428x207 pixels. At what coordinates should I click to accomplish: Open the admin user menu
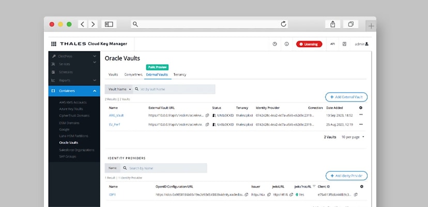(361, 44)
